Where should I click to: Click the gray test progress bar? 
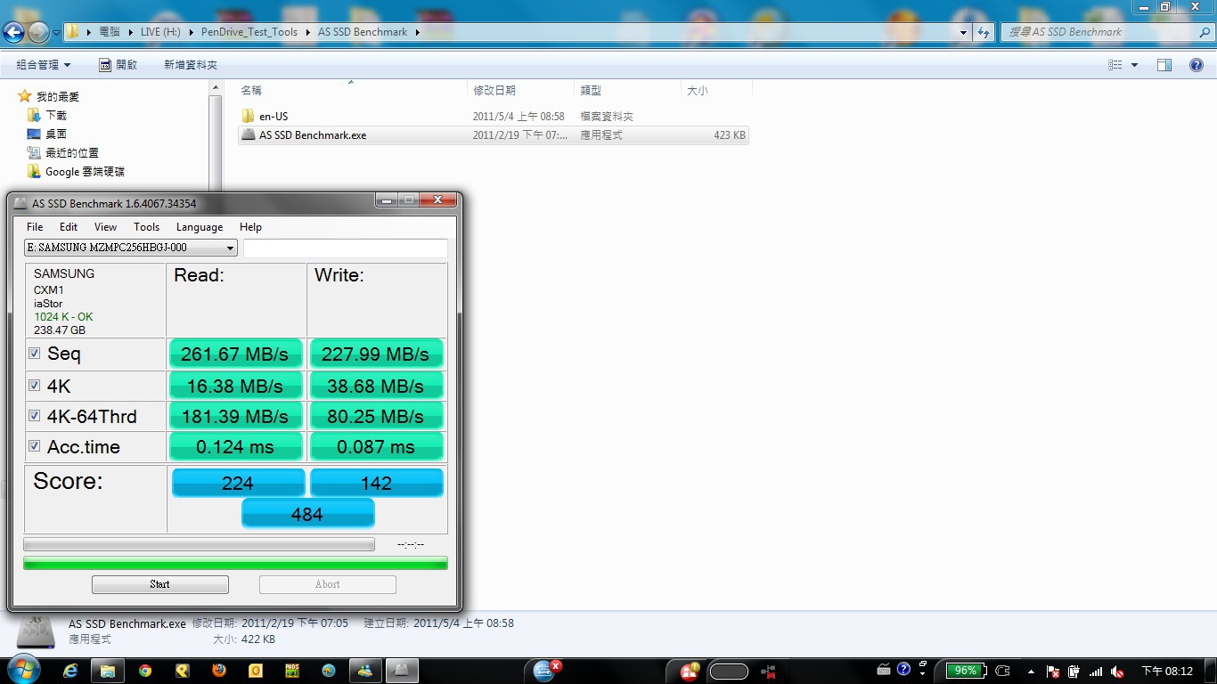pos(199,544)
